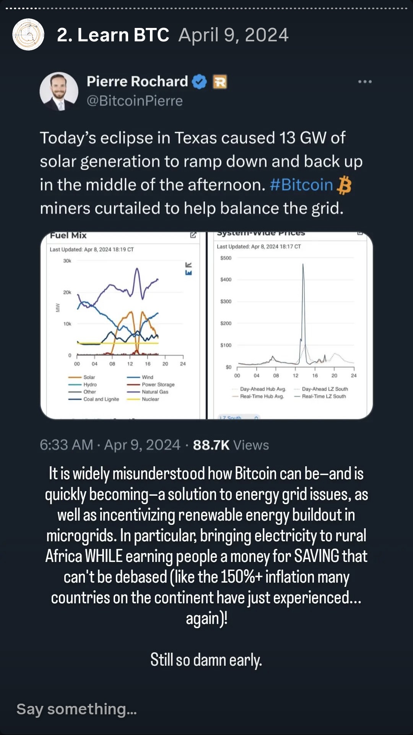The height and width of the screenshot is (735, 413).
Task: Open the tweet's three-dot more menu
Action: (365, 82)
